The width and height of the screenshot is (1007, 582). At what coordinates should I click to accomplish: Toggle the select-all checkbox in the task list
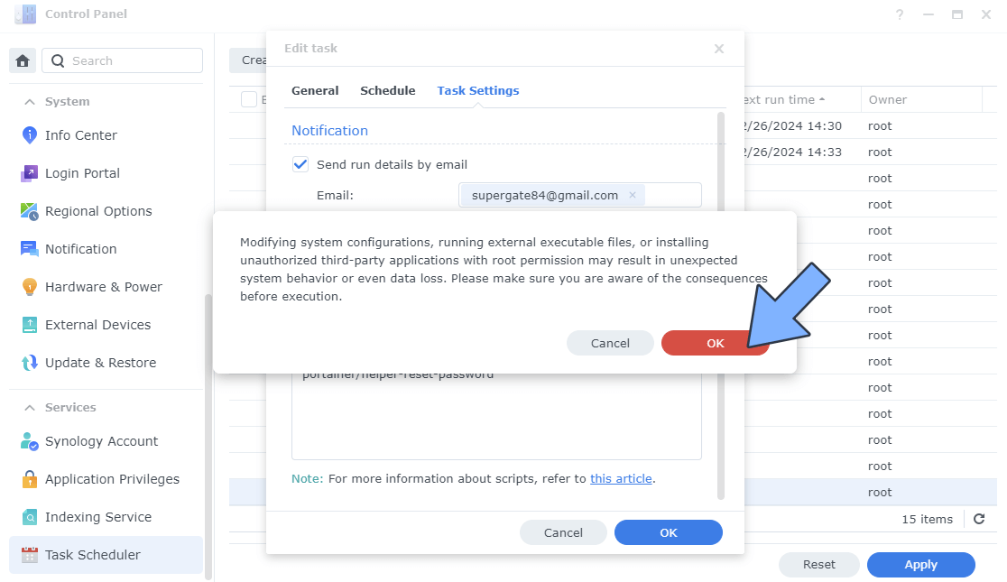pos(250,99)
